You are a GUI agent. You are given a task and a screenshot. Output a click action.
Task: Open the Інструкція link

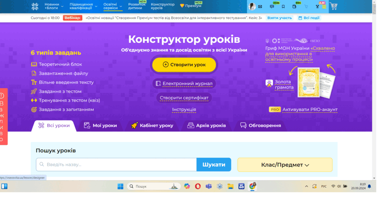click(184, 110)
